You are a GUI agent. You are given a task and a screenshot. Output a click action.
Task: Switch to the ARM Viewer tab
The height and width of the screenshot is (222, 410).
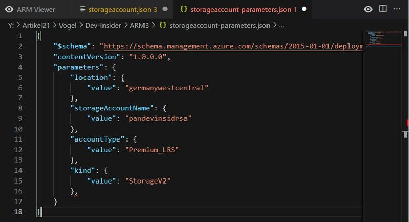(35, 9)
